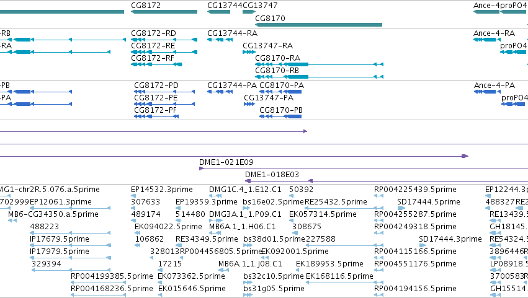Select the EK057314.5prime feature

pos(291,221)
